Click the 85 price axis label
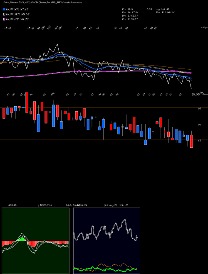208x274 pixels. click(200, 140)
